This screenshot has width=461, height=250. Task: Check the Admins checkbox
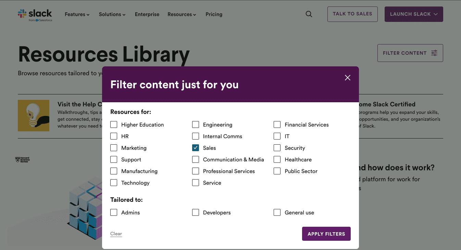point(114,212)
